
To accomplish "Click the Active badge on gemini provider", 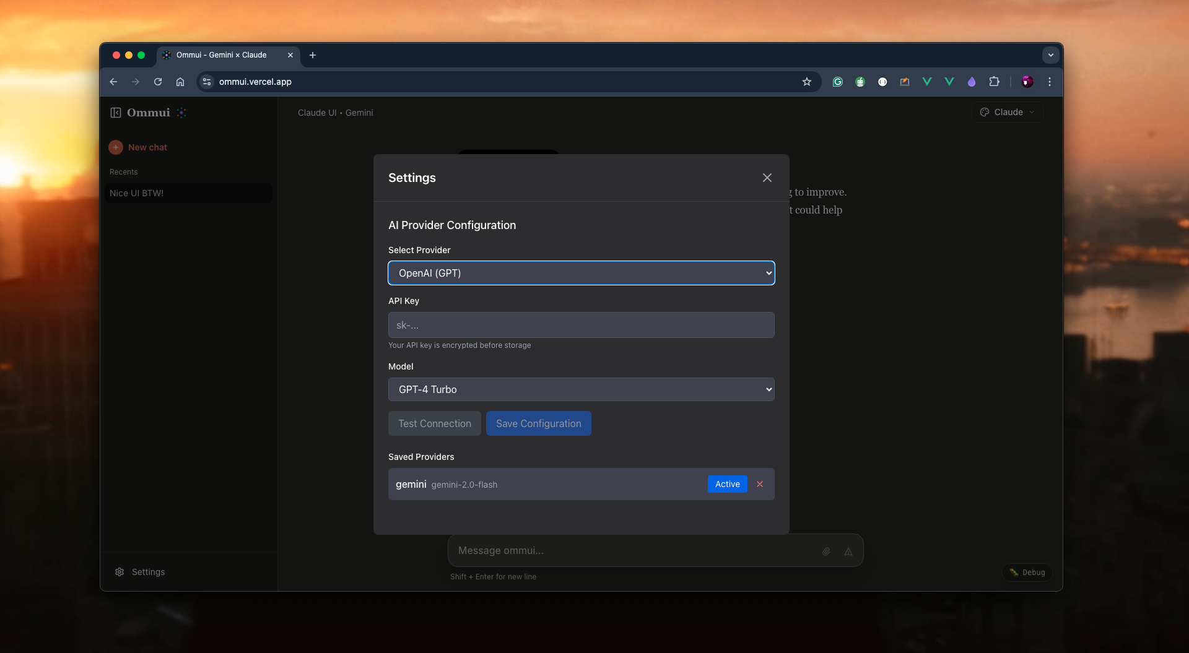I will tap(727, 484).
